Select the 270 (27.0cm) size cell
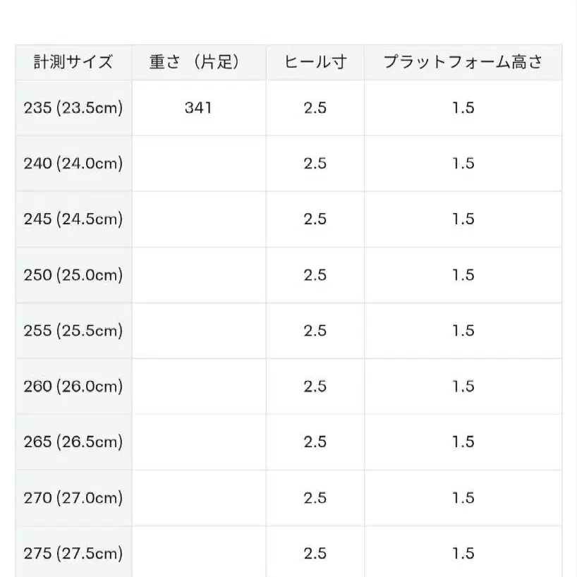Viewport: 577px width, 577px height. coord(73,498)
